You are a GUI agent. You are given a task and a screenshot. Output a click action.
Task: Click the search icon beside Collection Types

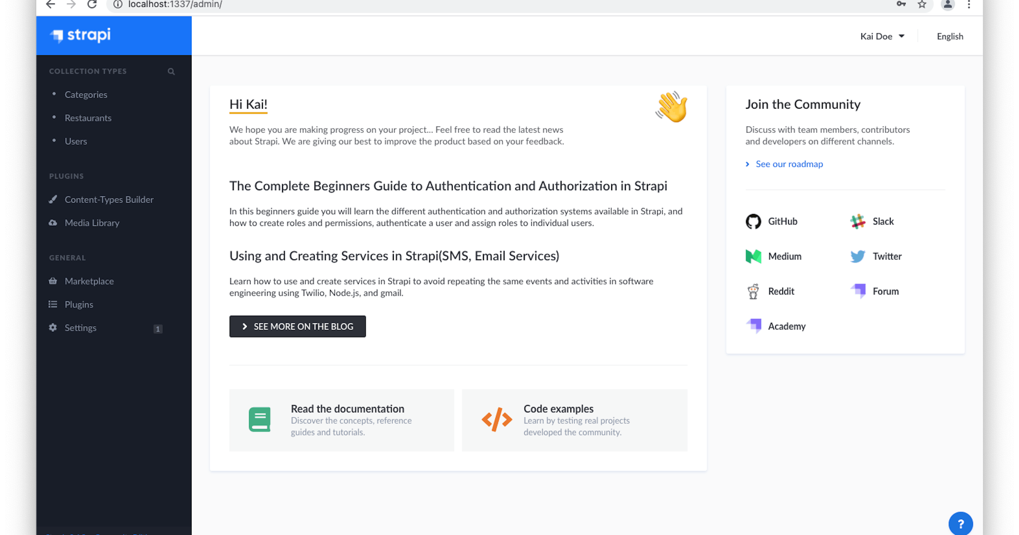coord(171,71)
